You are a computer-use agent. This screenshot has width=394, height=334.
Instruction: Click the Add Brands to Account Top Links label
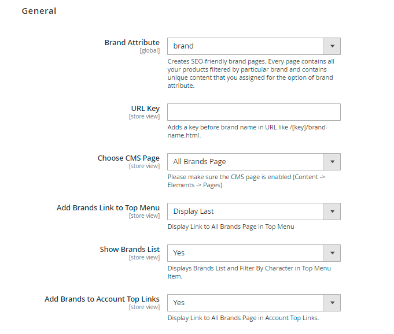pos(102,299)
